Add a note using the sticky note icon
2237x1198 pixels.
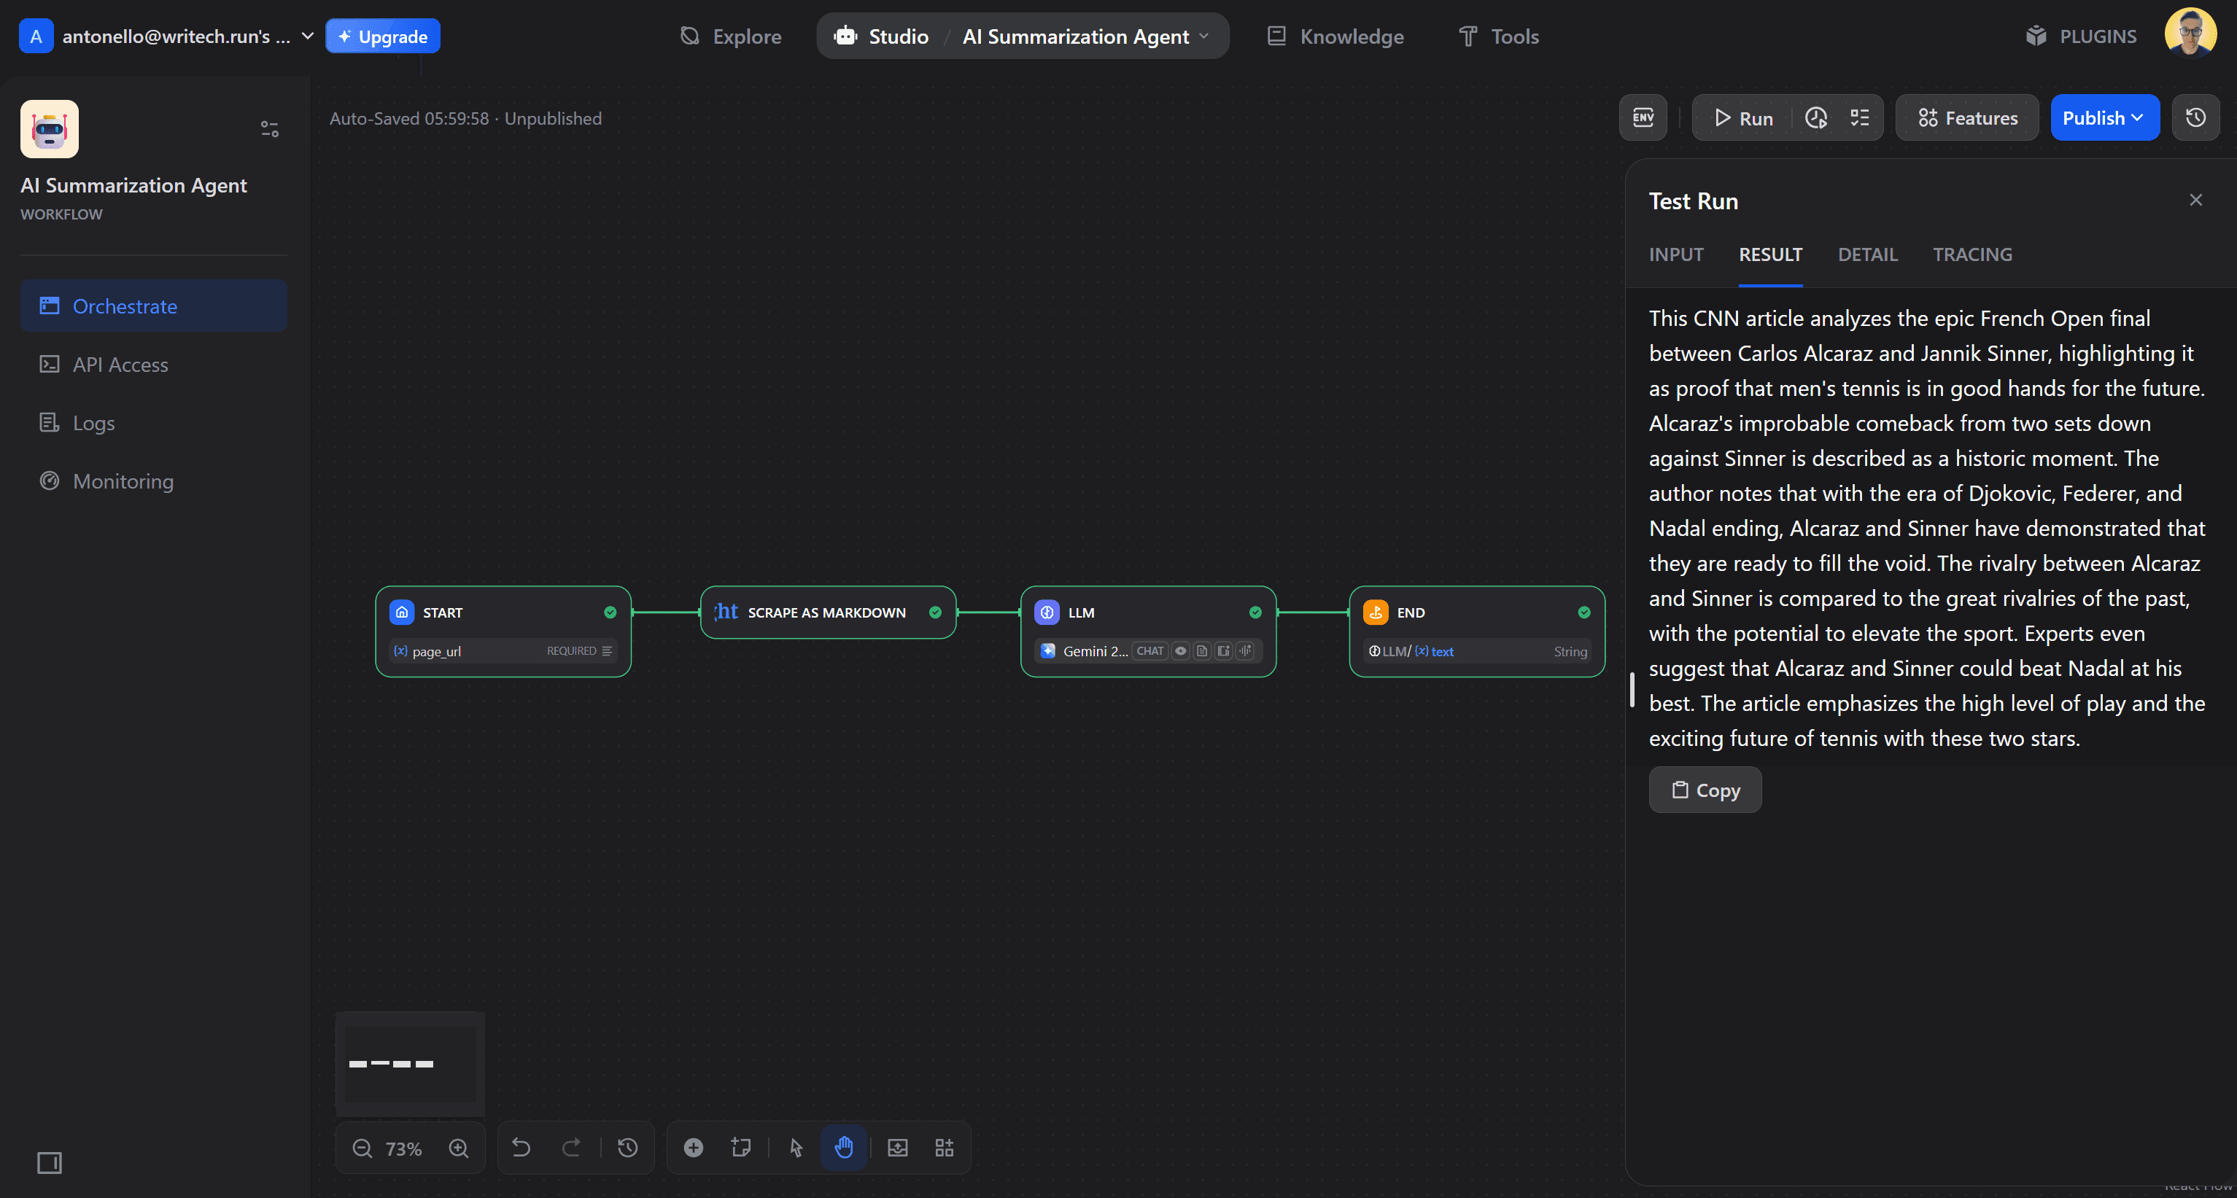click(740, 1148)
